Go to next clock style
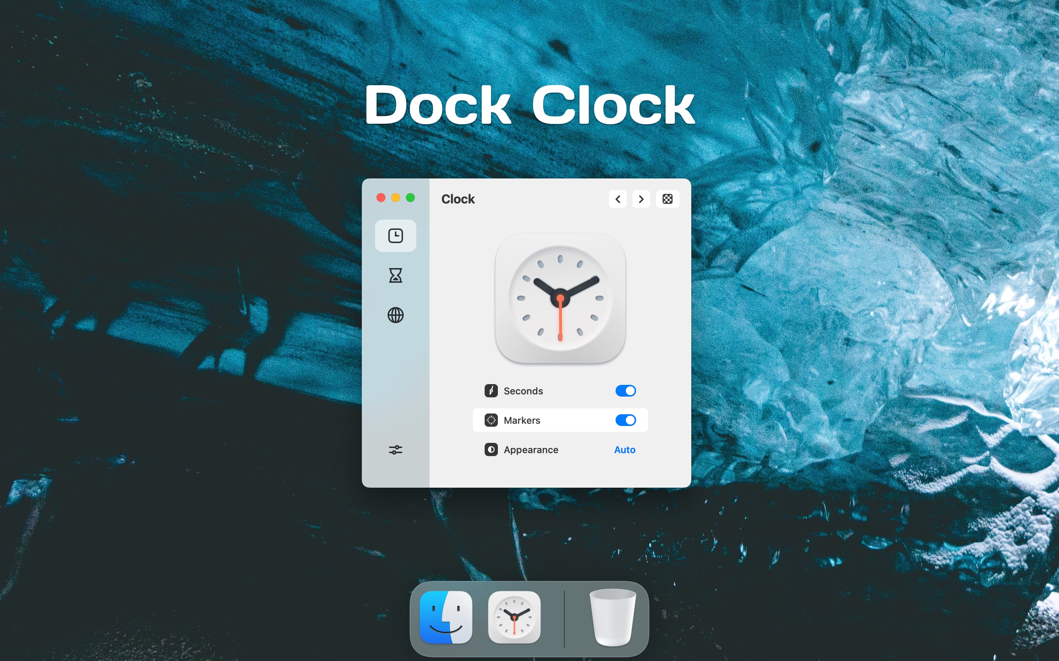Screen dimensions: 1059x661 [641, 199]
